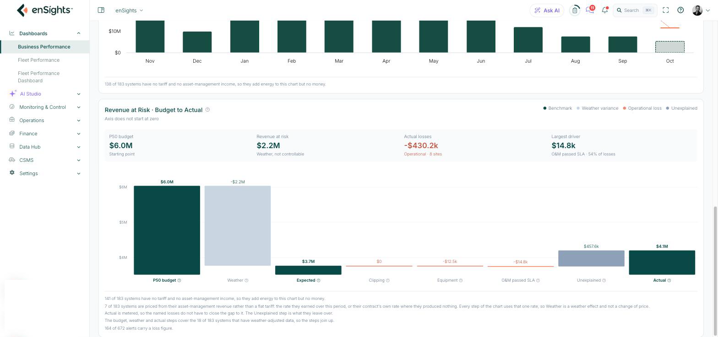
Task: Click the Weather -$2.2M waterfall bar
Action: tap(238, 225)
